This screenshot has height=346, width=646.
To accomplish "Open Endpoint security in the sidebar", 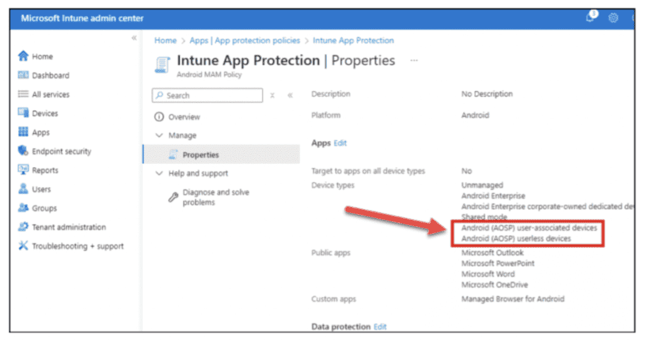I will point(61,151).
